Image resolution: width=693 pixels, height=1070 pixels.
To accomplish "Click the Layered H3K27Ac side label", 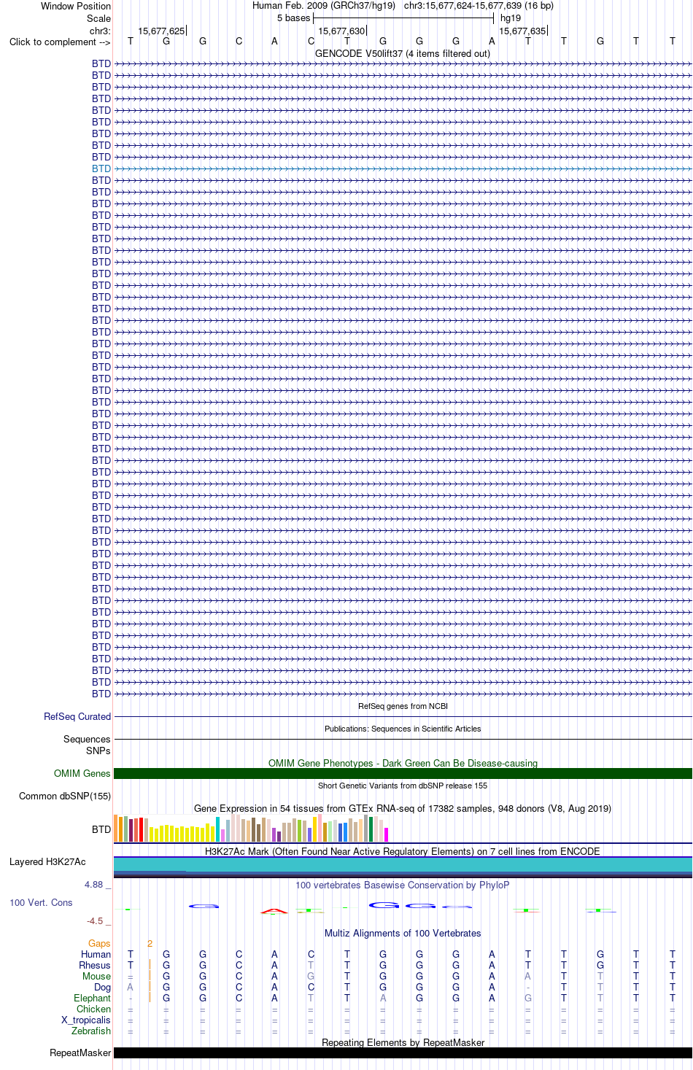I will pos(47,861).
